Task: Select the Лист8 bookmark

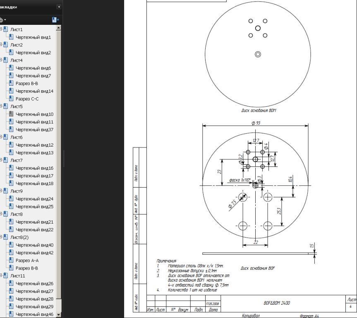Action: pyautogui.click(x=17, y=214)
